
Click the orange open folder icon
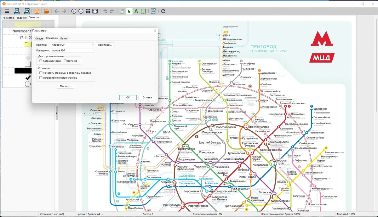pos(46,11)
